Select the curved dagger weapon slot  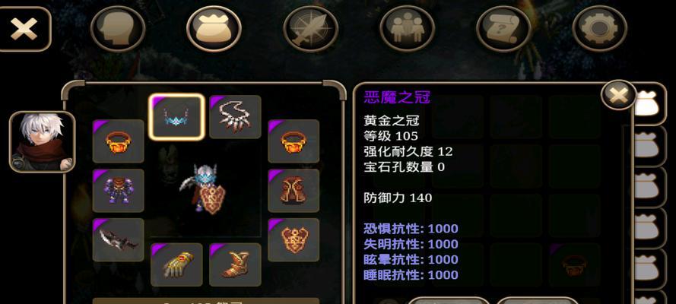point(118,240)
